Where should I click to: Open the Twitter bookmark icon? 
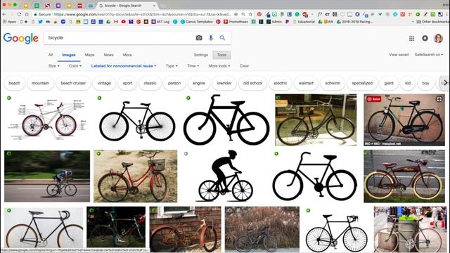[41, 22]
